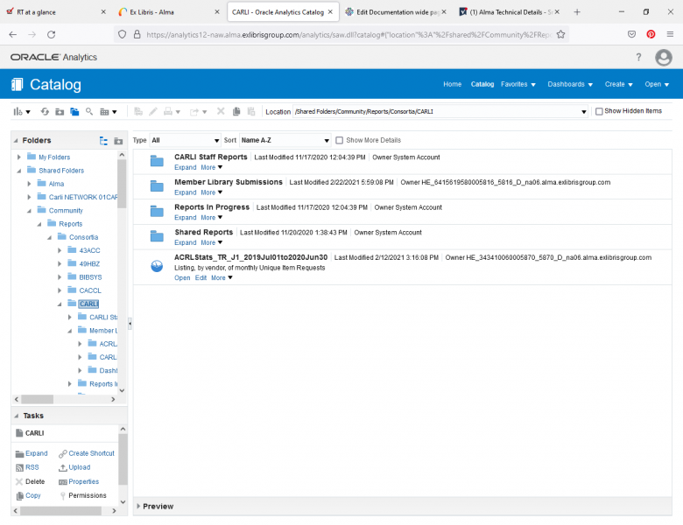
Task: Click the Pinterest extension icon
Action: [x=651, y=34]
